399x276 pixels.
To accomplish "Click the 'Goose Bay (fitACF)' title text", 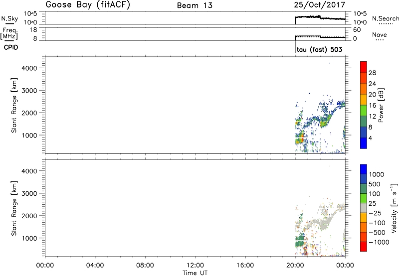I will coord(88,5).
